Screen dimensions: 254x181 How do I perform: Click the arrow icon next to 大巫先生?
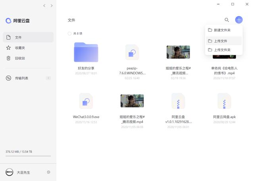tap(48, 172)
